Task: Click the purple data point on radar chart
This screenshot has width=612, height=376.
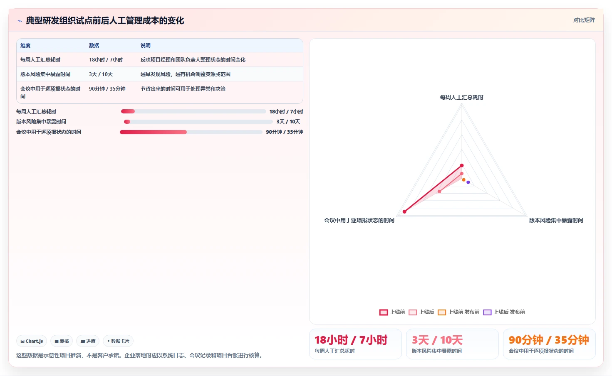Action: pos(468,182)
